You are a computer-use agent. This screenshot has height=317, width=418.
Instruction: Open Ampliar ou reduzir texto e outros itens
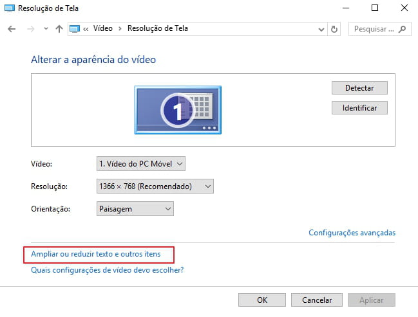click(x=96, y=254)
